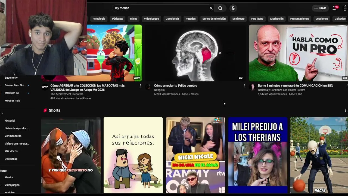Image resolution: width=348 pixels, height=196 pixels.
Task: Open 'Así arruina todas sus relaciones' Short
Action: (x=133, y=155)
